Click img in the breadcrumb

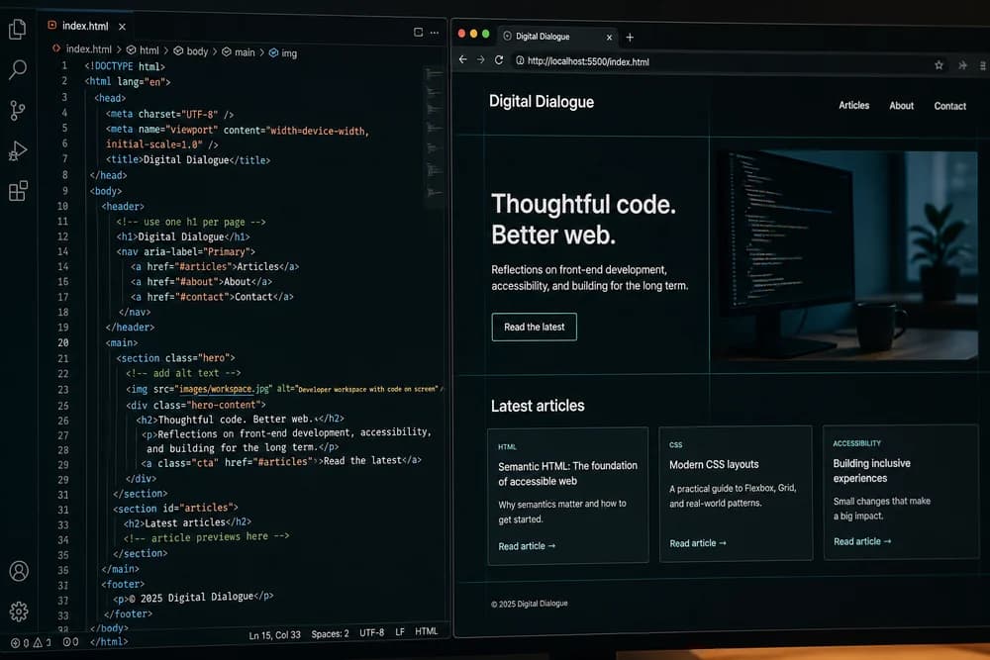[x=288, y=53]
